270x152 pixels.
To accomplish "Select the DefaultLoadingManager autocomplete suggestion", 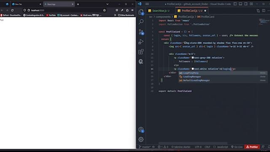I will click(223, 81).
